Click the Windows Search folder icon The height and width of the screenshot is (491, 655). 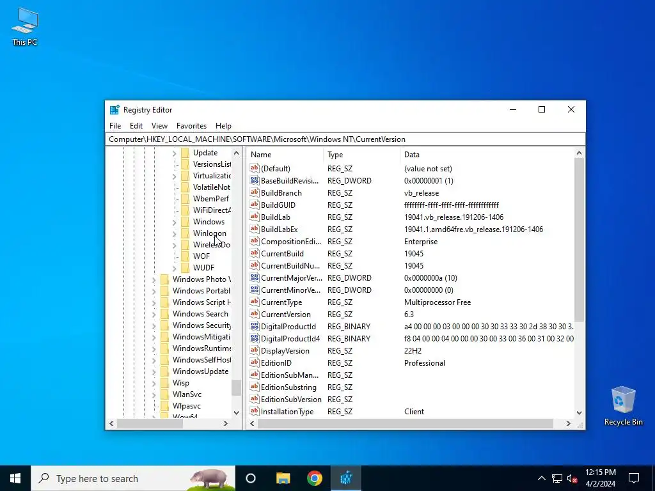click(165, 313)
